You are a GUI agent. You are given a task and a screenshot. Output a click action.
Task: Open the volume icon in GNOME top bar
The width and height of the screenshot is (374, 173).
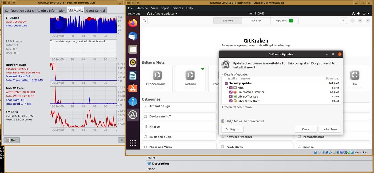coord(358,14)
